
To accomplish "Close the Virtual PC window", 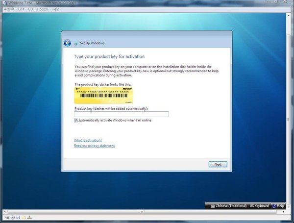I will coord(286,1).
